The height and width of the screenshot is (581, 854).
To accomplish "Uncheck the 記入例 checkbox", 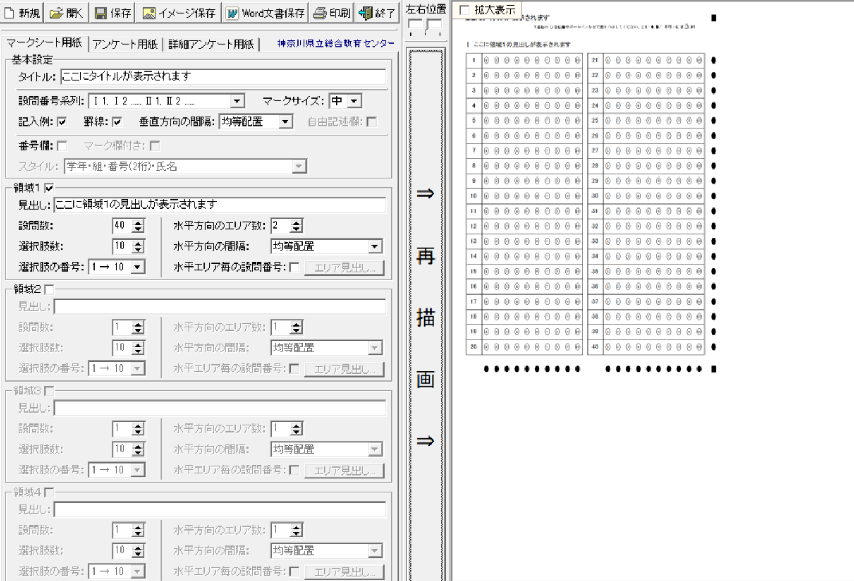I will click(x=62, y=121).
